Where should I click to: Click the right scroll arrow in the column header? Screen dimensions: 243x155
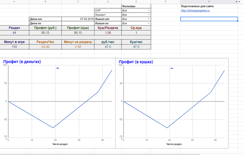tap(240, 2)
